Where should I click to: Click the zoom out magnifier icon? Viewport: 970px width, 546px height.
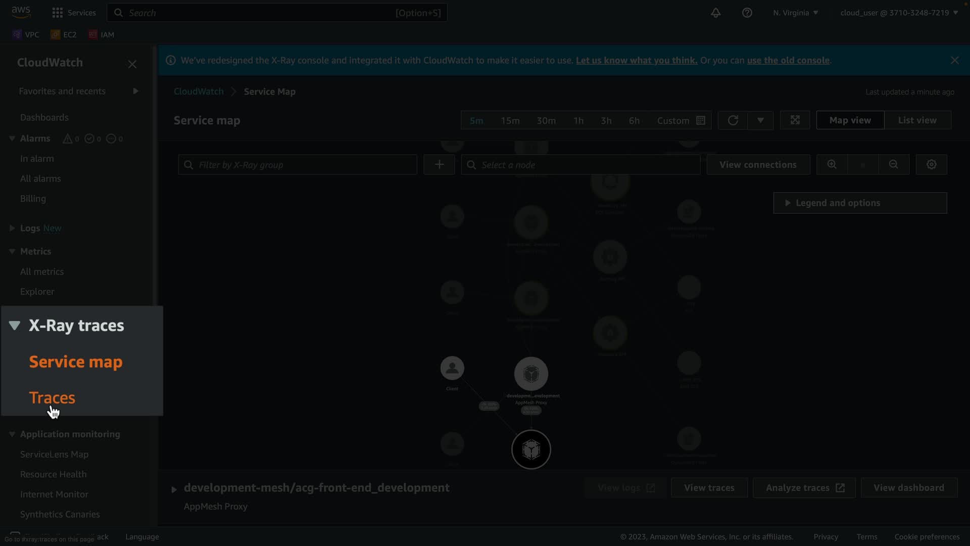893,165
